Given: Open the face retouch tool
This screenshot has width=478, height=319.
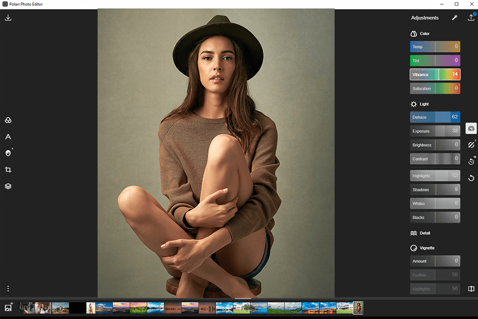Looking at the screenshot, I should coord(8,153).
